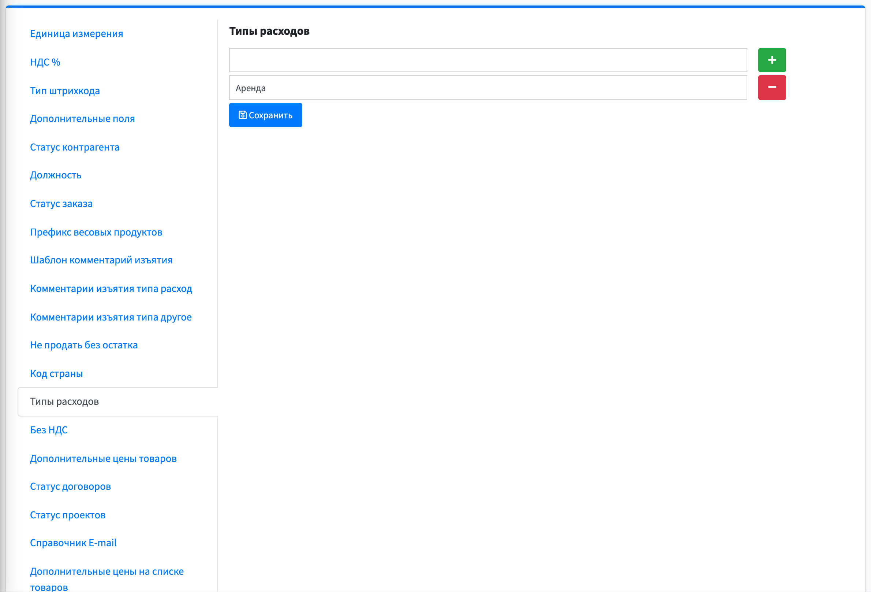Select the Код страны item
Image resolution: width=871 pixels, height=592 pixels.
56,374
